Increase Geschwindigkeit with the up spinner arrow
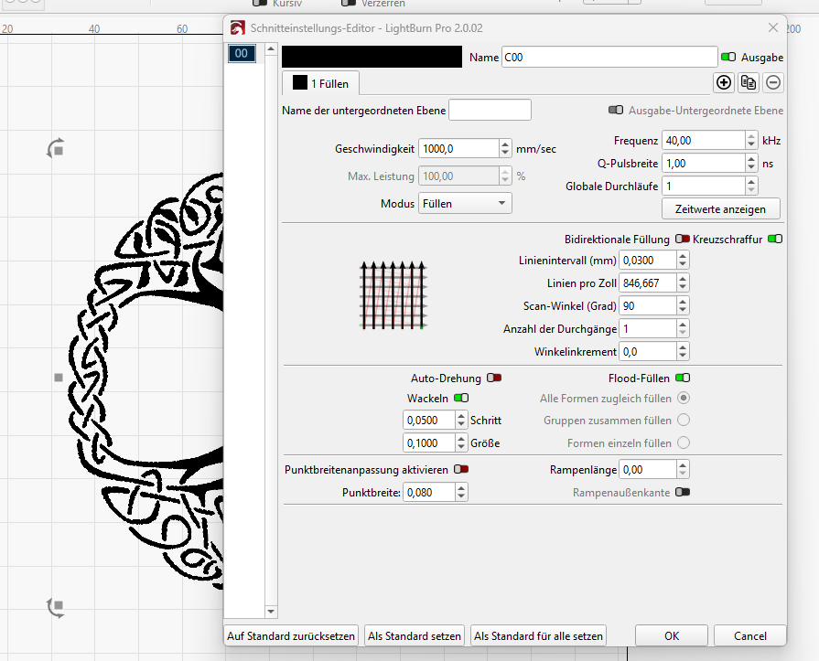 tap(505, 144)
